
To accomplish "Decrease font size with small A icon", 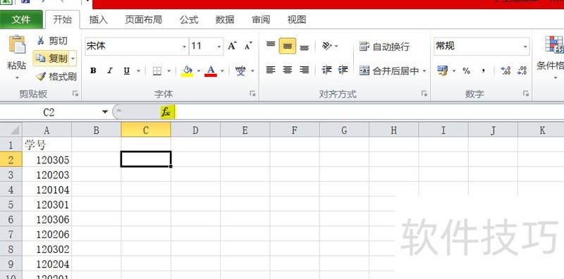I will click(x=248, y=46).
